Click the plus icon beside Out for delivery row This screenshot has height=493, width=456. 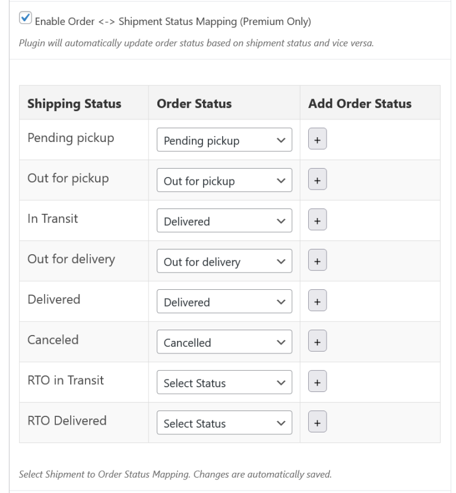pyautogui.click(x=317, y=260)
